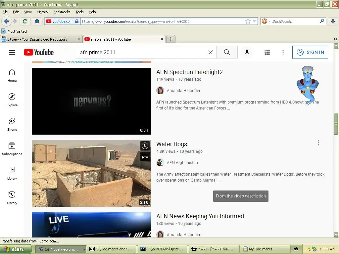Click the blue genie assistant character

point(308,86)
